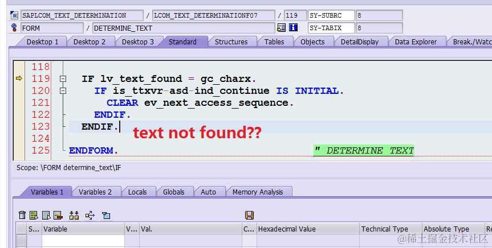Viewport: 492px width, 248px height.
Task: Switch to the Desktop 1 tab
Action: point(42,42)
